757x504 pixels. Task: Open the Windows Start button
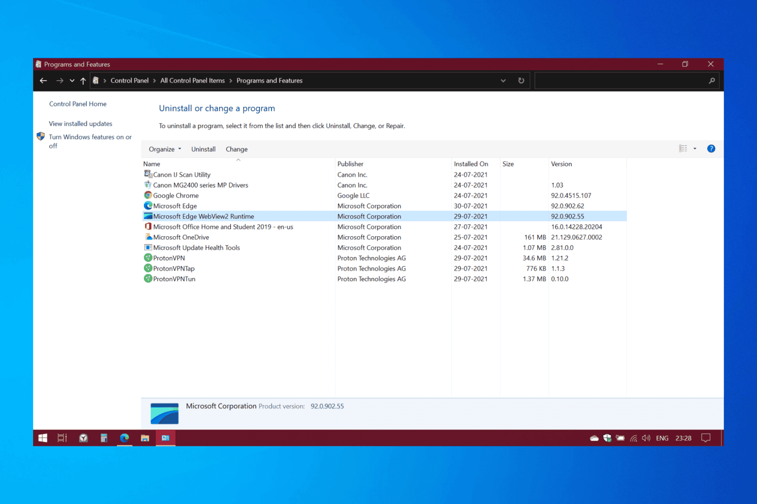43,438
